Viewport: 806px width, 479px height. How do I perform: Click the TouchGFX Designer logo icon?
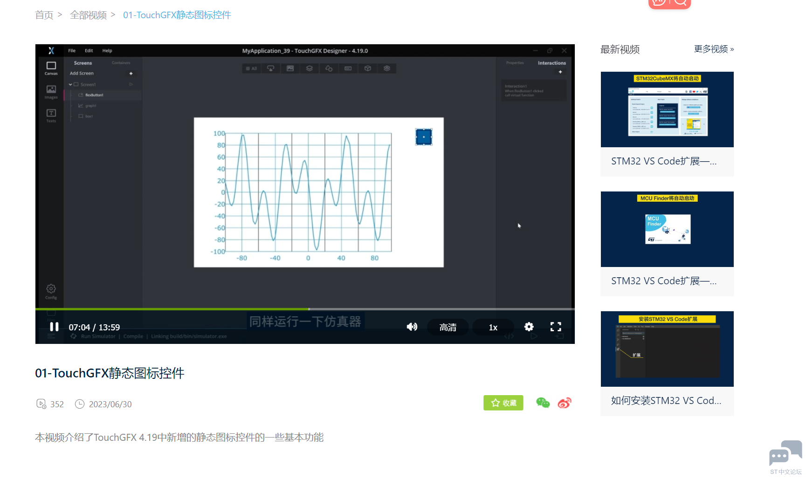tap(51, 50)
